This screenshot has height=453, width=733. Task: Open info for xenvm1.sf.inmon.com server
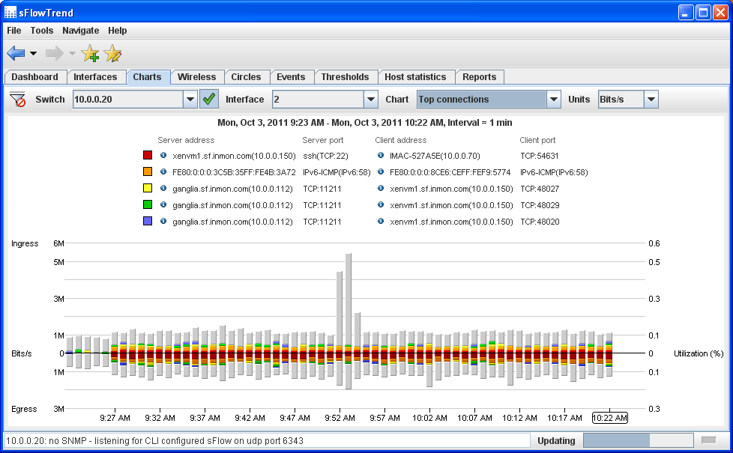tap(163, 156)
